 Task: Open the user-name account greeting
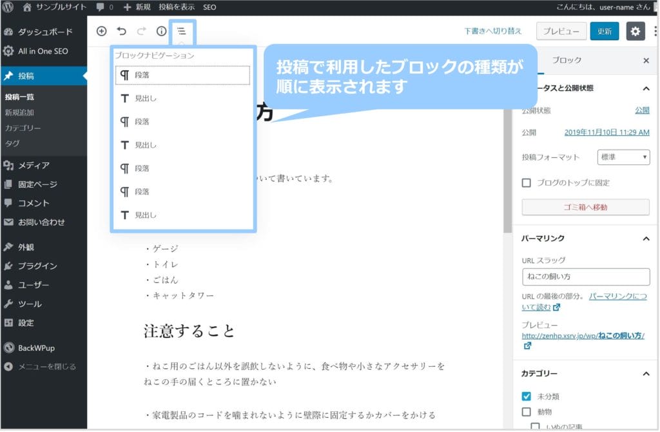(x=603, y=6)
